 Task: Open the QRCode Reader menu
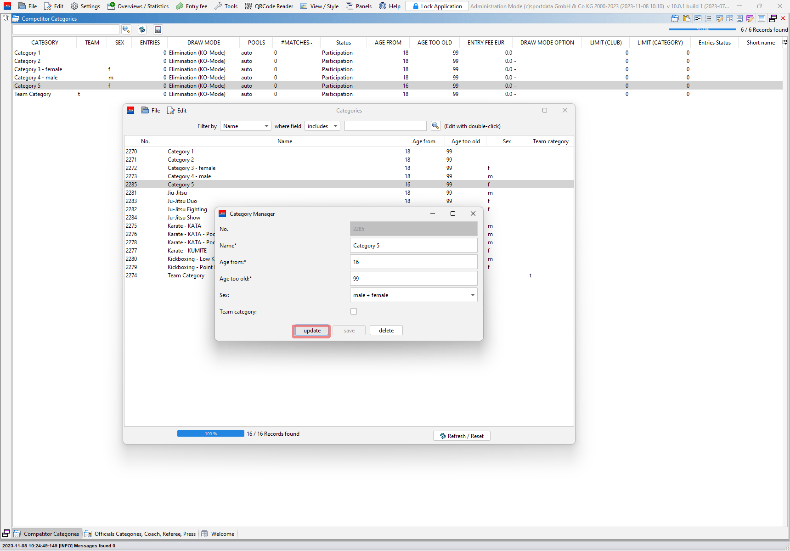(269, 6)
